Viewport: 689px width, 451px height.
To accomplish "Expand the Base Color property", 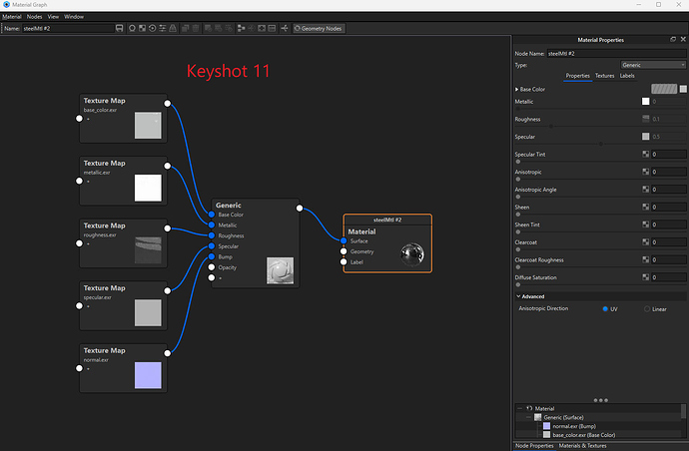I will (517, 89).
